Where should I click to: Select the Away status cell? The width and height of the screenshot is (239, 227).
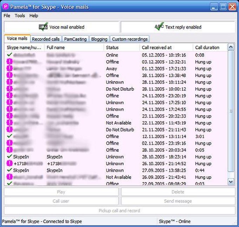[x=111, y=69]
